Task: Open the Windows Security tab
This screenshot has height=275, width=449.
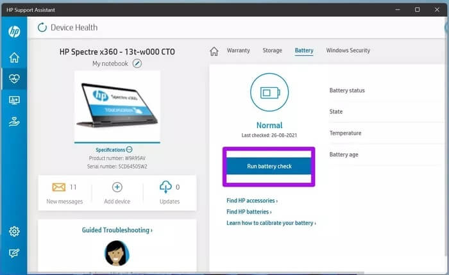Action: (348, 51)
